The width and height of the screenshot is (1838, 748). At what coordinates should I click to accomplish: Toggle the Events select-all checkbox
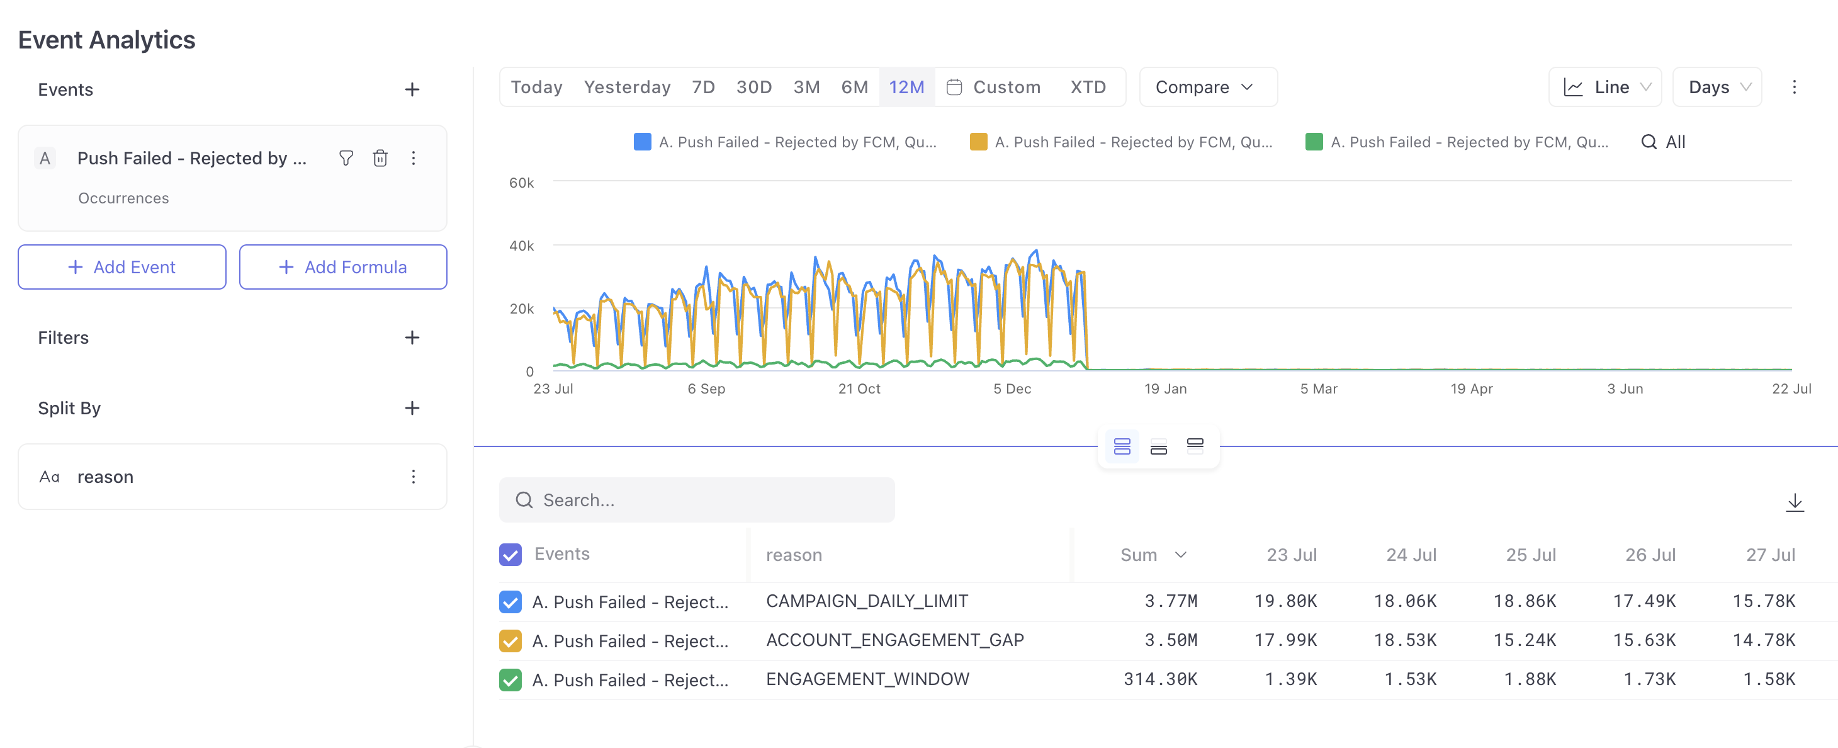click(x=510, y=554)
